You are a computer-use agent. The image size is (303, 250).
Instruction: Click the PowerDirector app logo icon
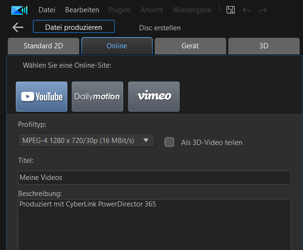[x=19, y=10]
